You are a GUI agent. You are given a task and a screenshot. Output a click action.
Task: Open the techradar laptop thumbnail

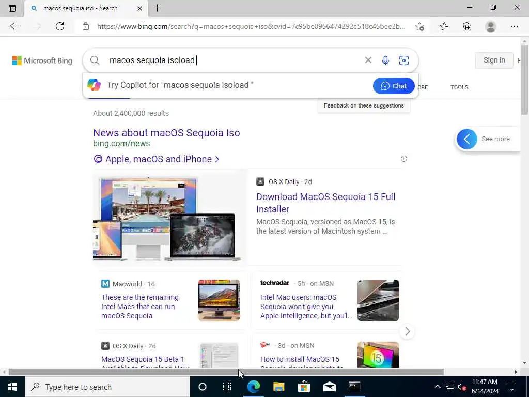378,300
